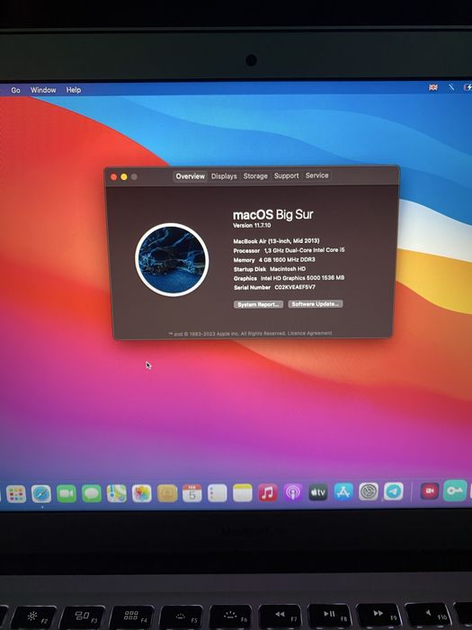
Task: Click the macOS Big Sur title
Action: (273, 214)
